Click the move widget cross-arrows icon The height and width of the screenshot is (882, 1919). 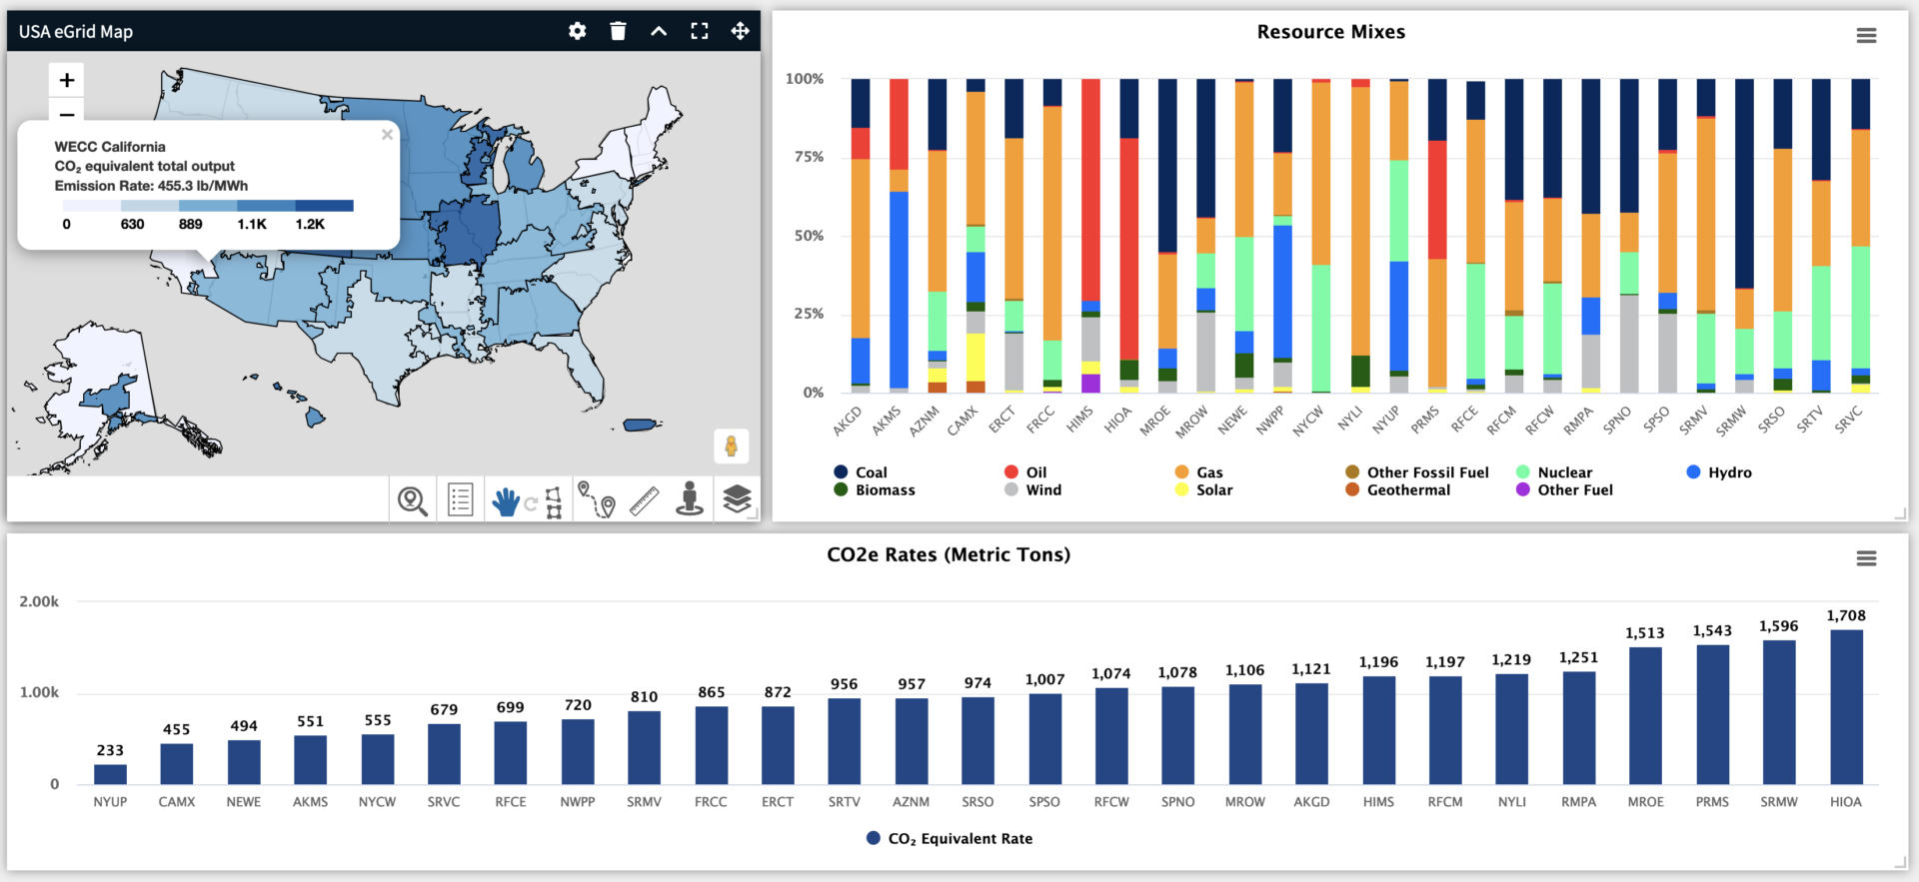(740, 31)
